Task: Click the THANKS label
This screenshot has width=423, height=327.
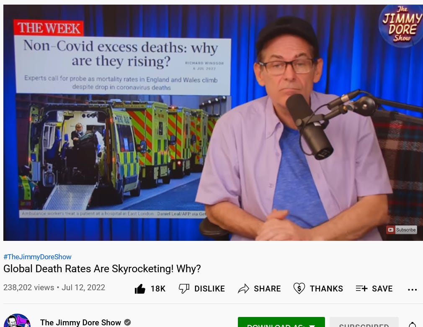Action: (326, 289)
